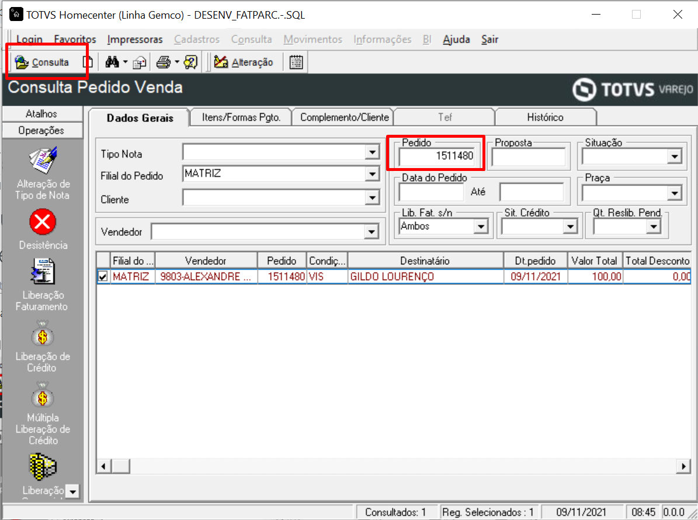Click the horizontal scrollbar right arrow
The height and width of the screenshot is (520, 698).
(x=684, y=466)
